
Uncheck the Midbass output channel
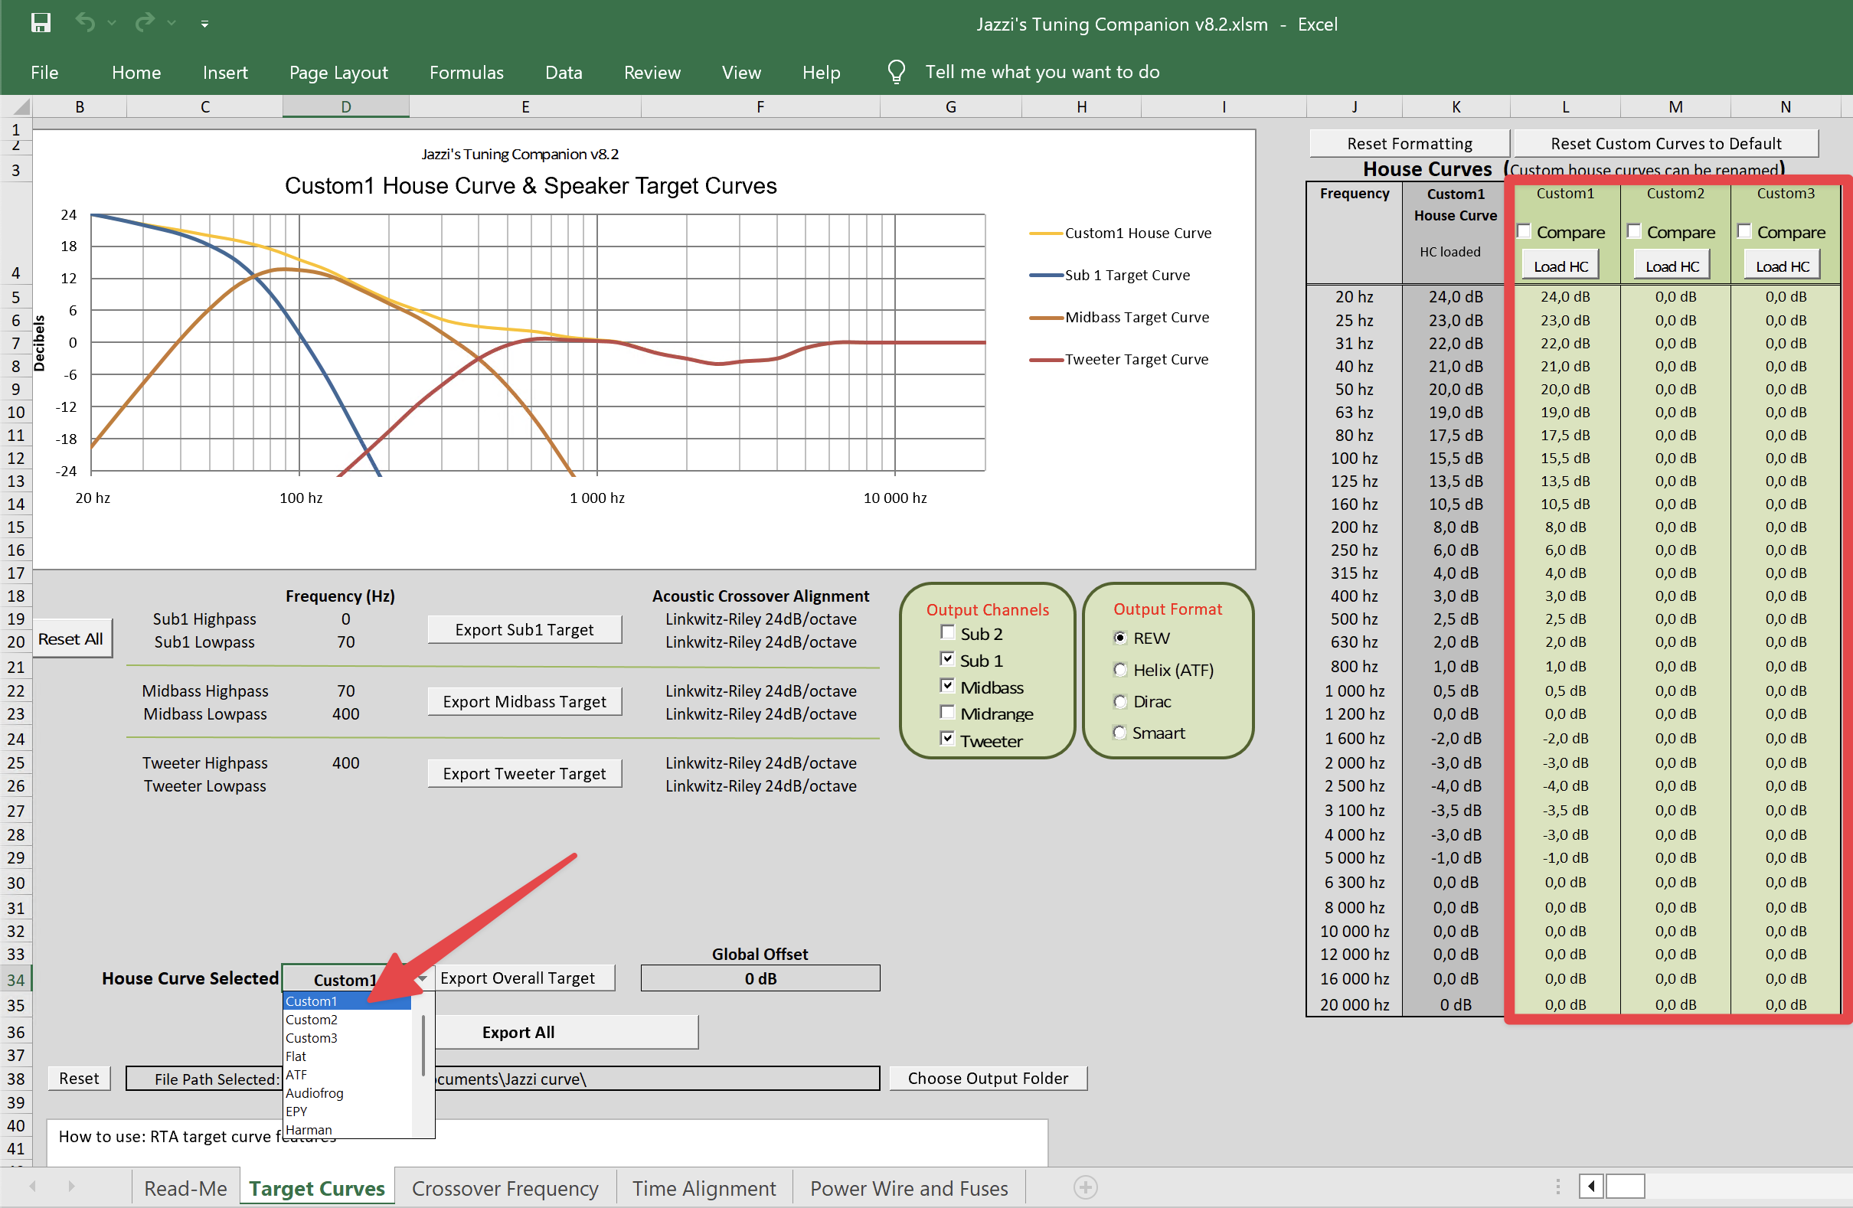(x=947, y=687)
